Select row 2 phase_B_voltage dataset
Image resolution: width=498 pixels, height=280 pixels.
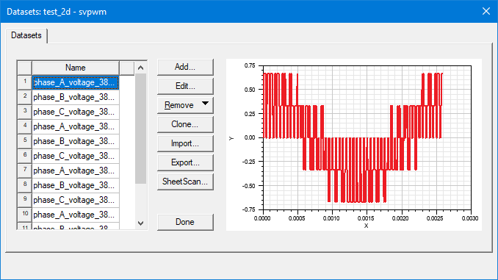point(76,97)
